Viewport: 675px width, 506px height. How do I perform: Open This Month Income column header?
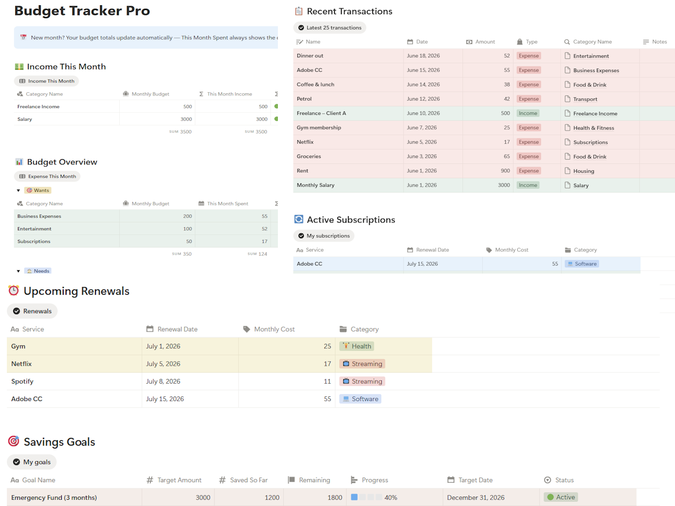tap(225, 94)
